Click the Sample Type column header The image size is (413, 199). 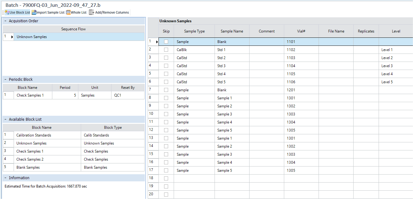[194, 31]
